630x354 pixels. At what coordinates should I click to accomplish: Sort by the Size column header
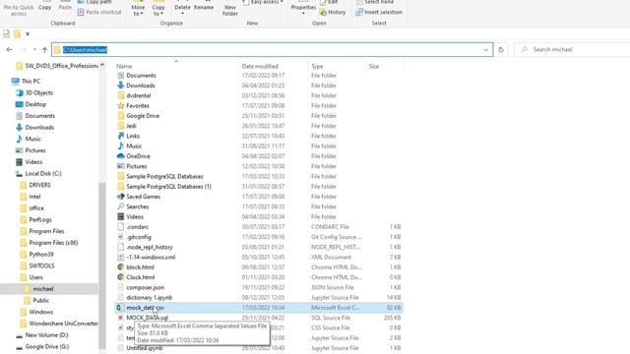(374, 66)
